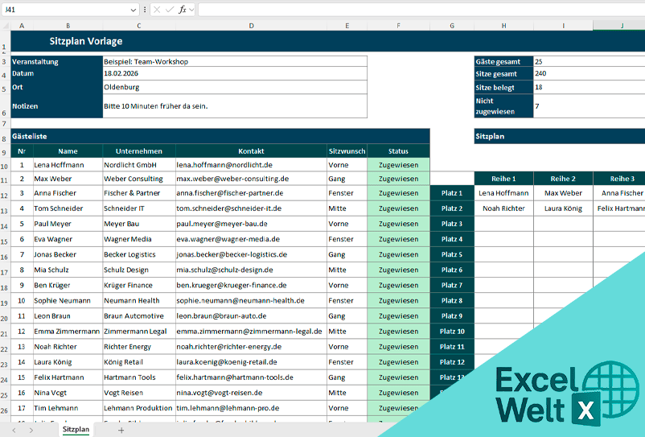The width and height of the screenshot is (645, 437).
Task: Switch to the Sitzplan sheet tab
Action: click(x=76, y=431)
